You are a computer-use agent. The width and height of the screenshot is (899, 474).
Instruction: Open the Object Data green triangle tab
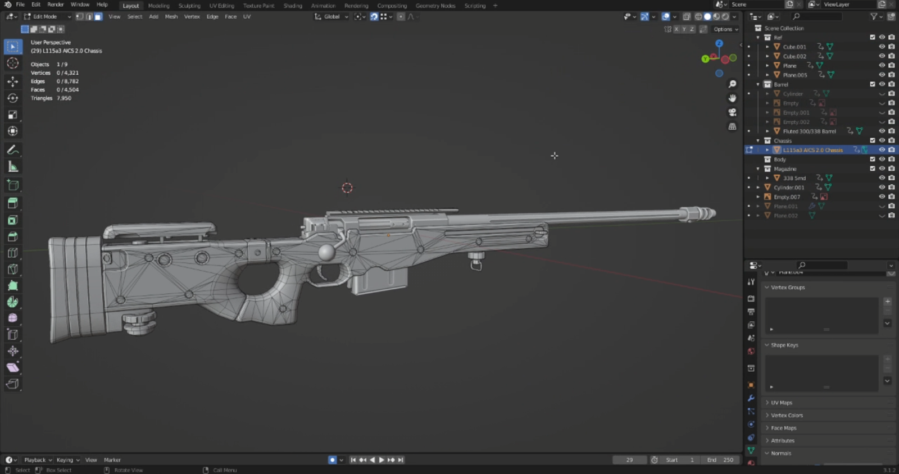point(751,450)
